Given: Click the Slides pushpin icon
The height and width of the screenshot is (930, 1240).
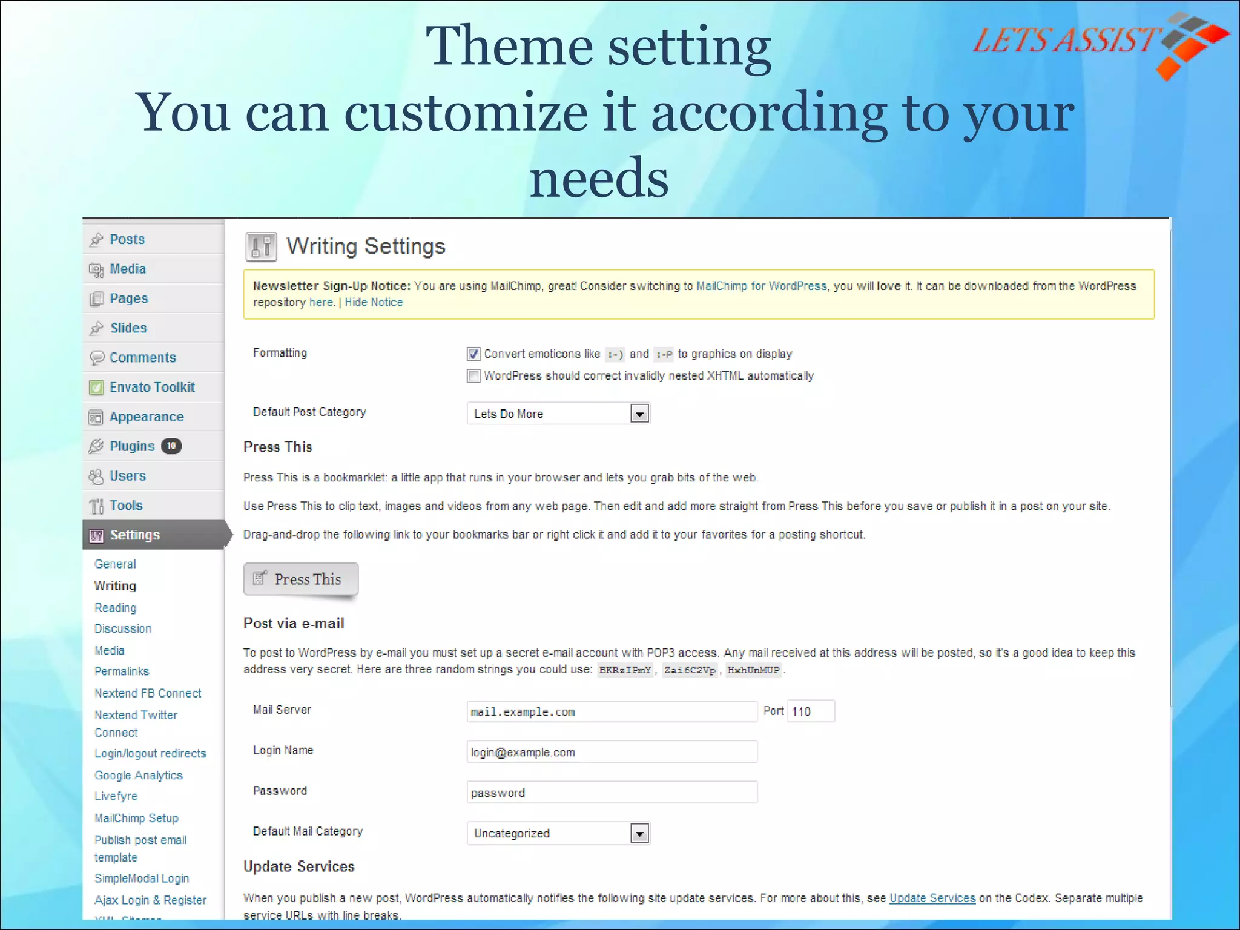Looking at the screenshot, I should pos(96,328).
